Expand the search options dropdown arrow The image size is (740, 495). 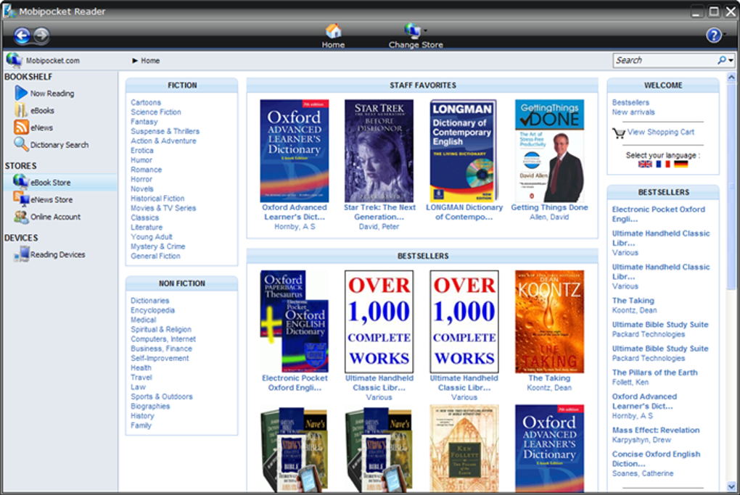[731, 60]
